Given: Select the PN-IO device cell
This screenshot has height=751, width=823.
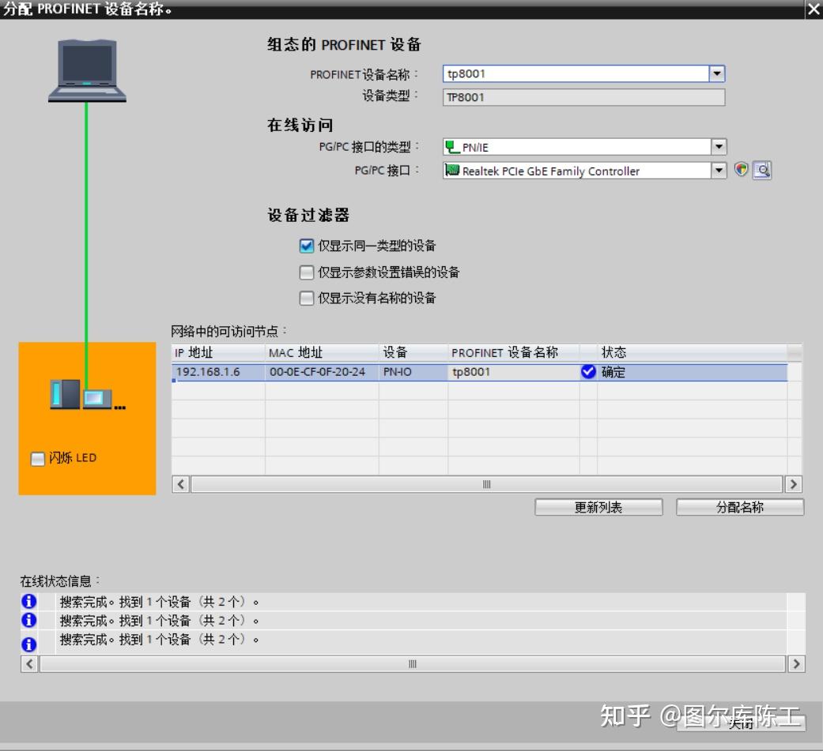Looking at the screenshot, I should (413, 372).
